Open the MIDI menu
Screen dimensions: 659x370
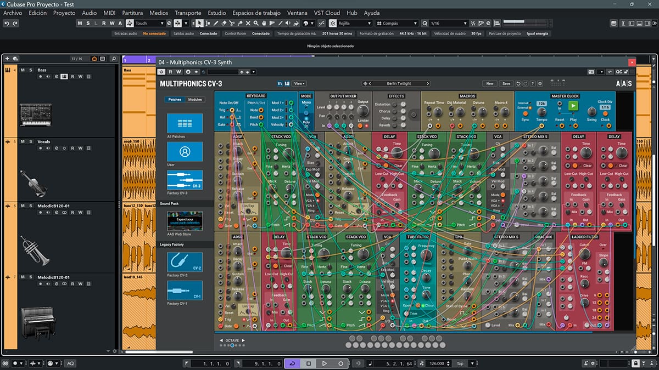tap(109, 13)
